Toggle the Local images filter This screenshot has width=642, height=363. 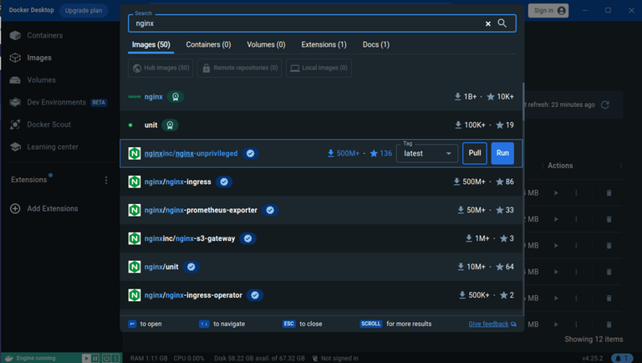[318, 68]
